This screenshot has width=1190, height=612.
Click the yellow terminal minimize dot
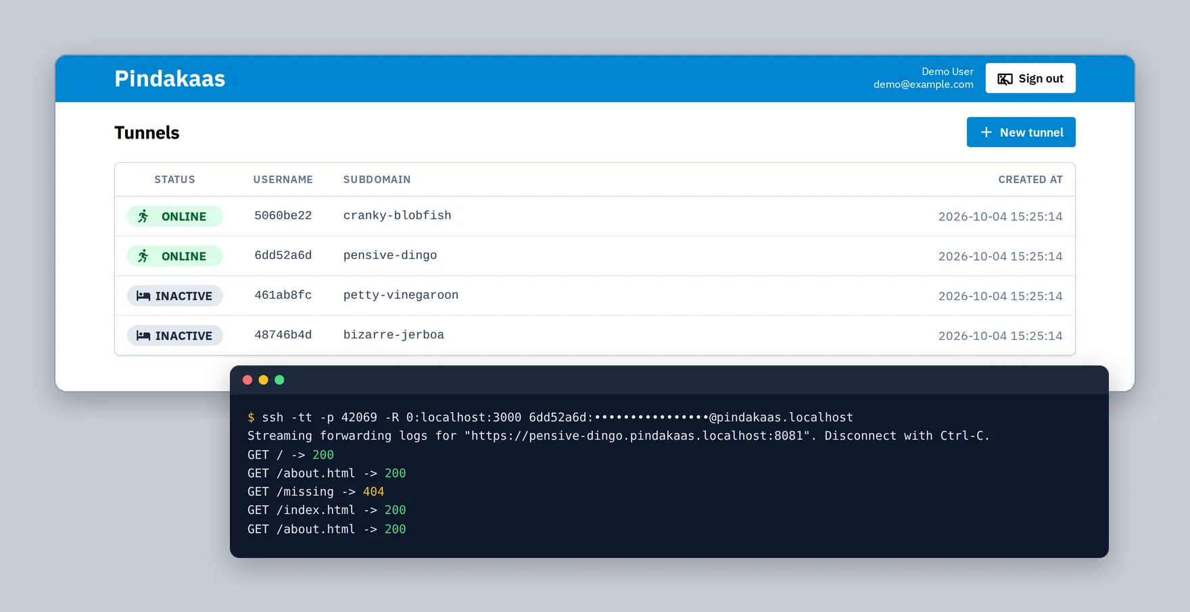pos(264,380)
